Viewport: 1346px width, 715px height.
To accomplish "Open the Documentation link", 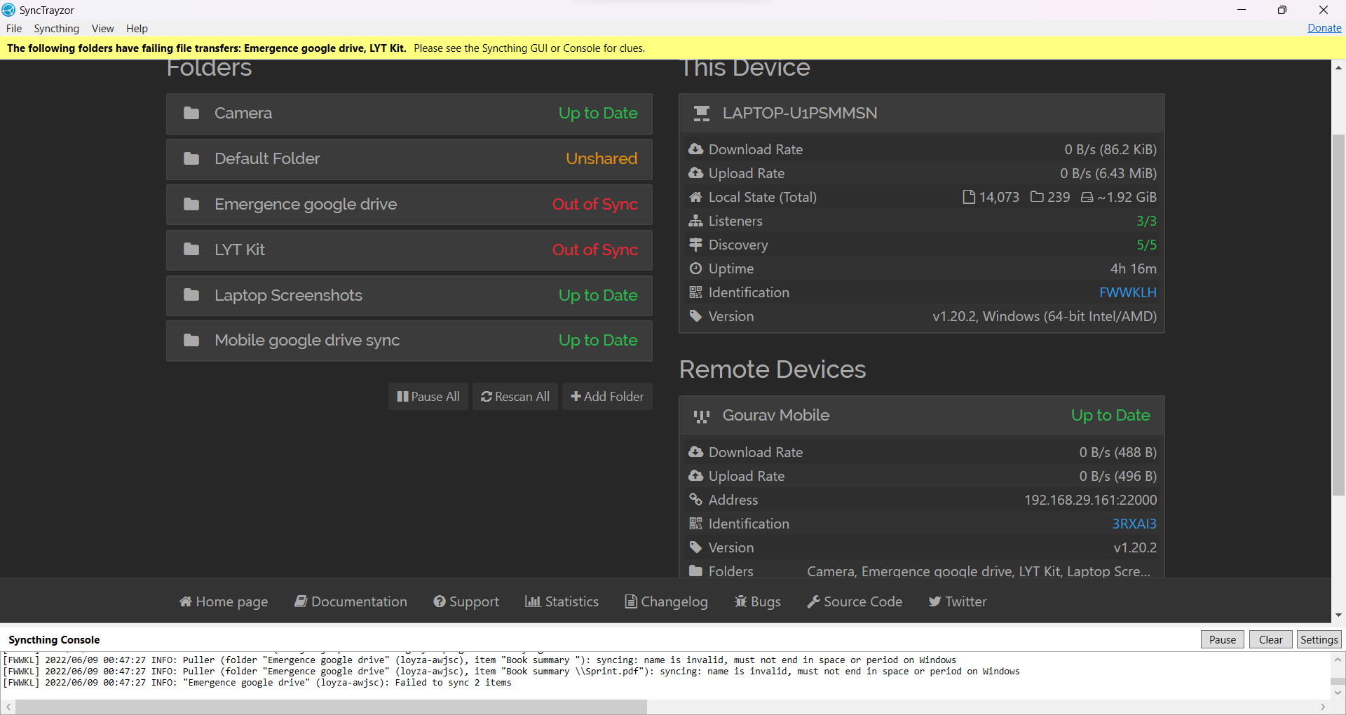I will (x=351, y=601).
